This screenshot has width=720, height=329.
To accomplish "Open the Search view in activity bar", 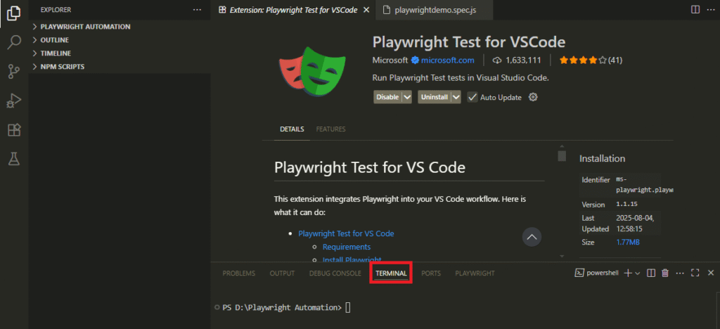I will (14, 42).
